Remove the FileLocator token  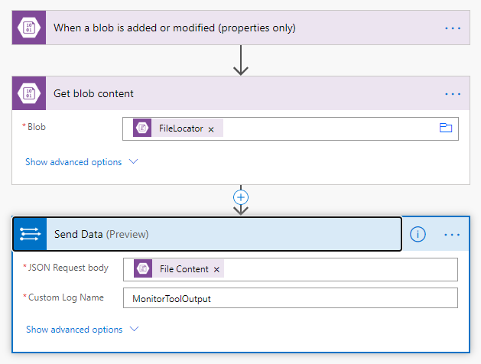211,129
